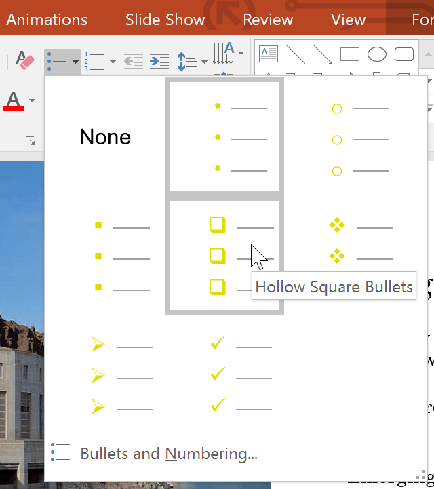Click the Bullets button icon

pos(57,62)
